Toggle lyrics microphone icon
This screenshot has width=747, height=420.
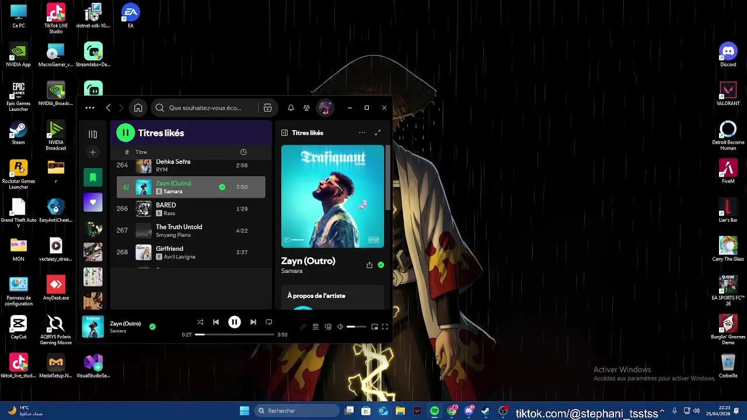[x=303, y=327]
